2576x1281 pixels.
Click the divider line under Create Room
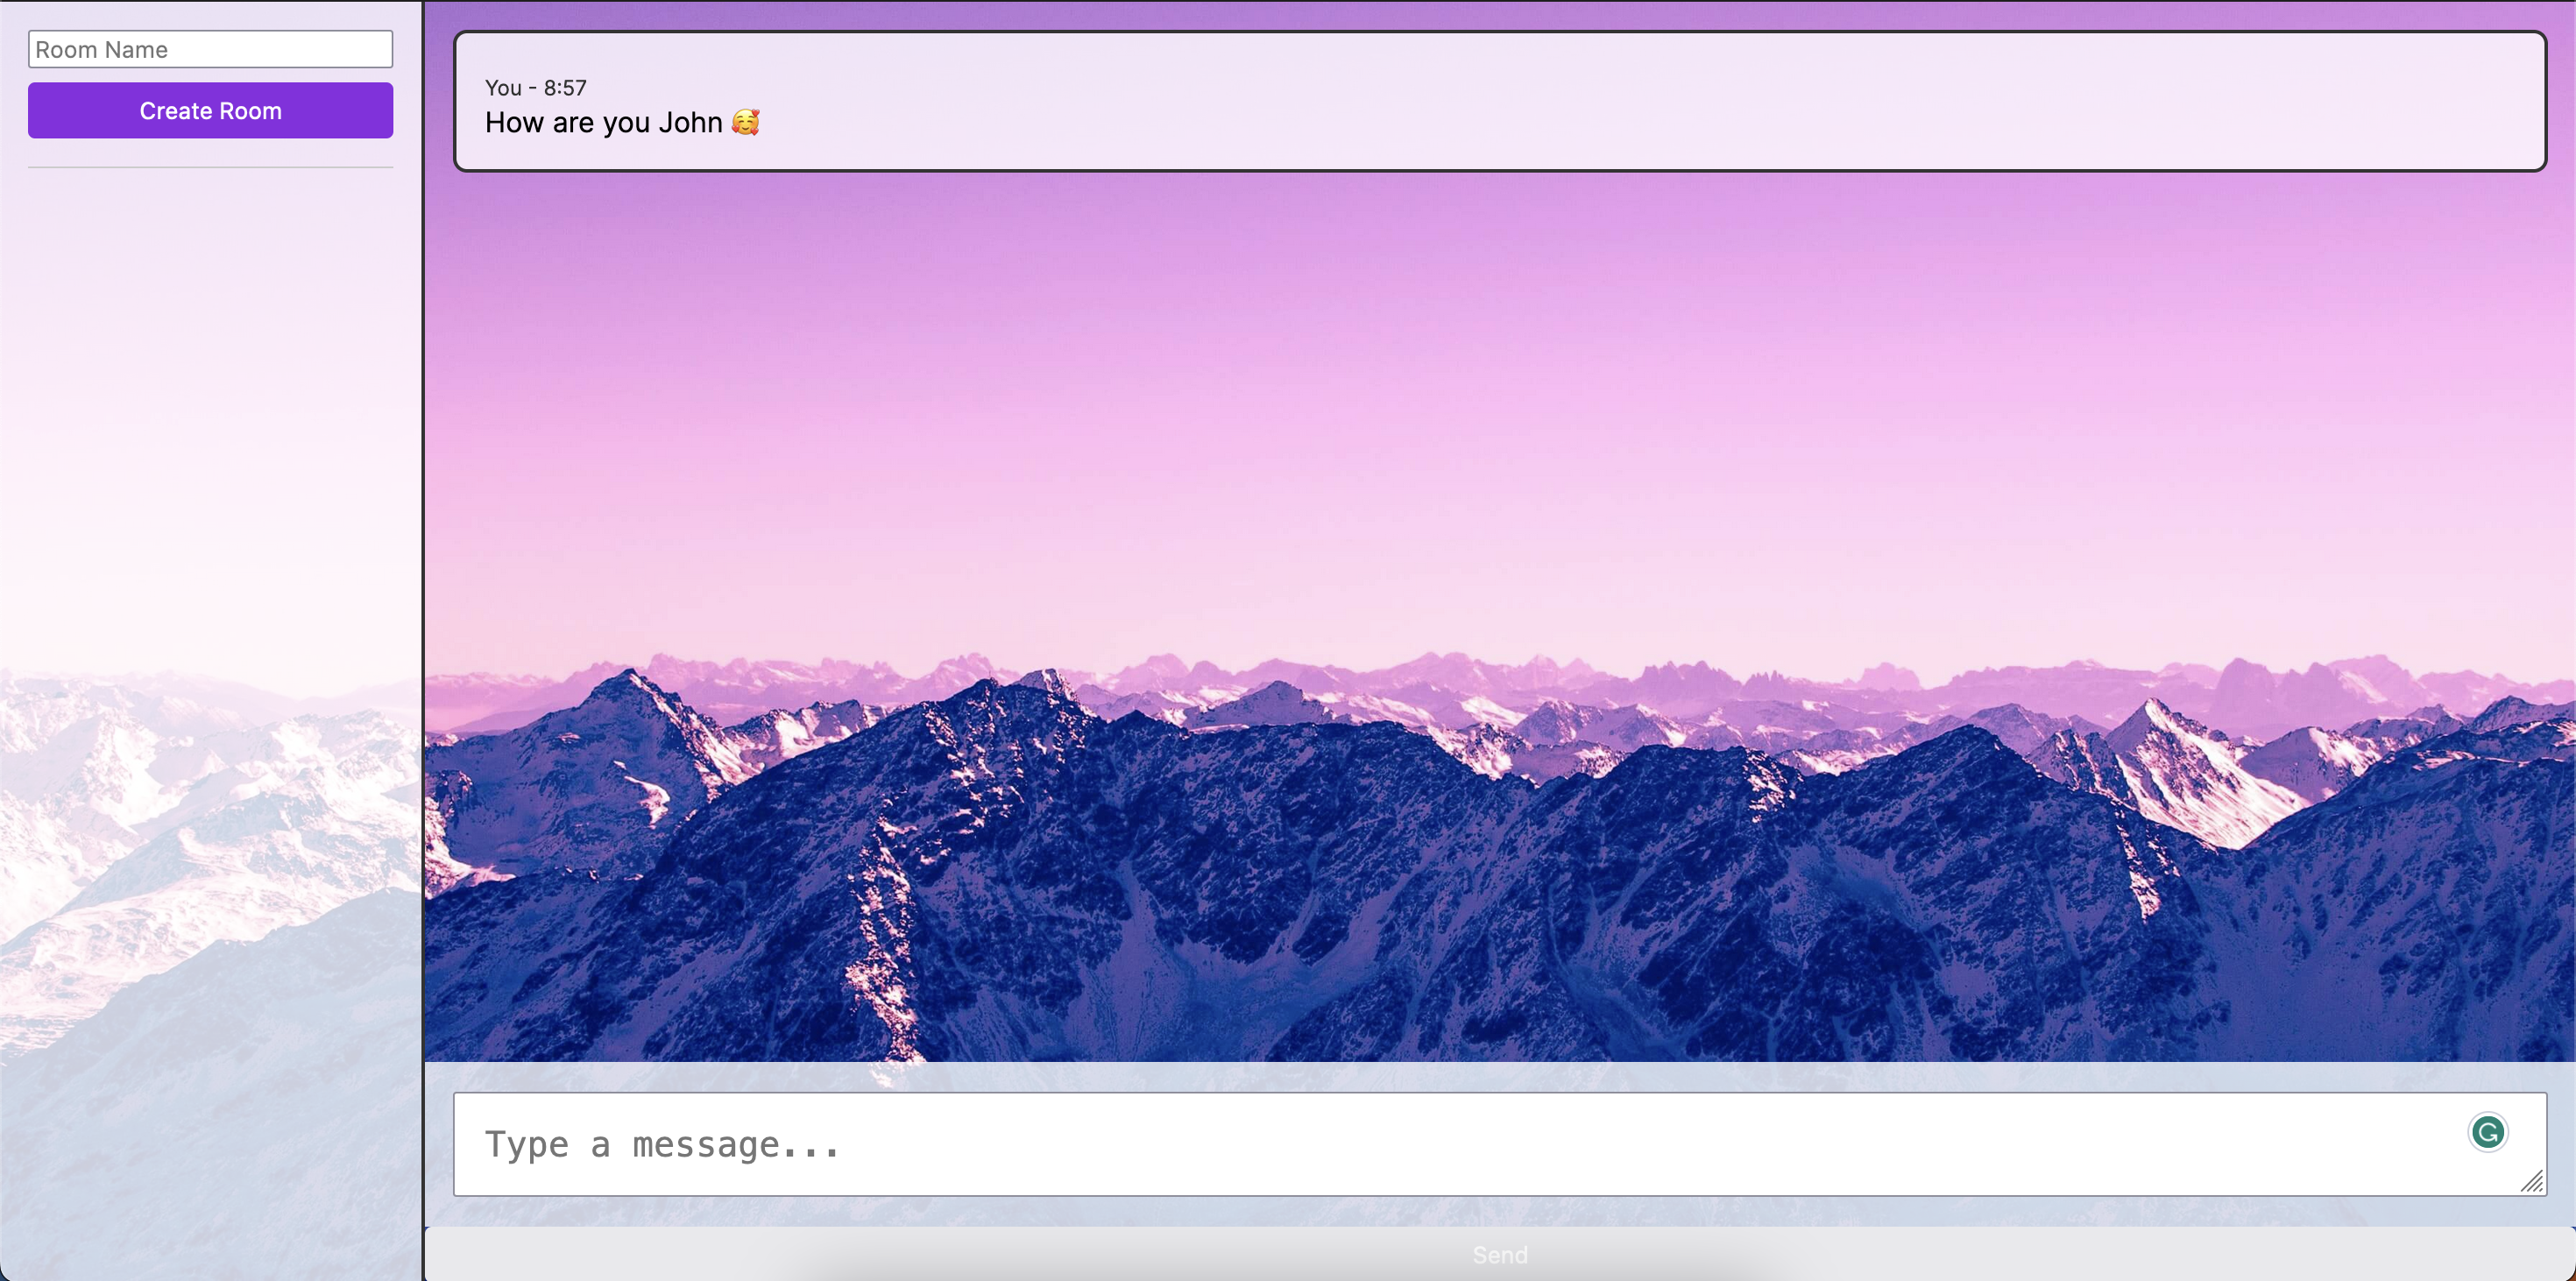[210, 167]
